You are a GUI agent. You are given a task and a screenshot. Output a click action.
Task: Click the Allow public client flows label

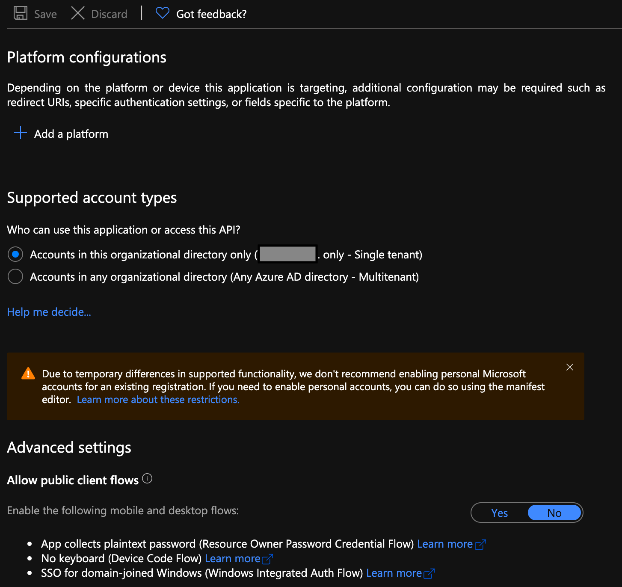tap(73, 480)
